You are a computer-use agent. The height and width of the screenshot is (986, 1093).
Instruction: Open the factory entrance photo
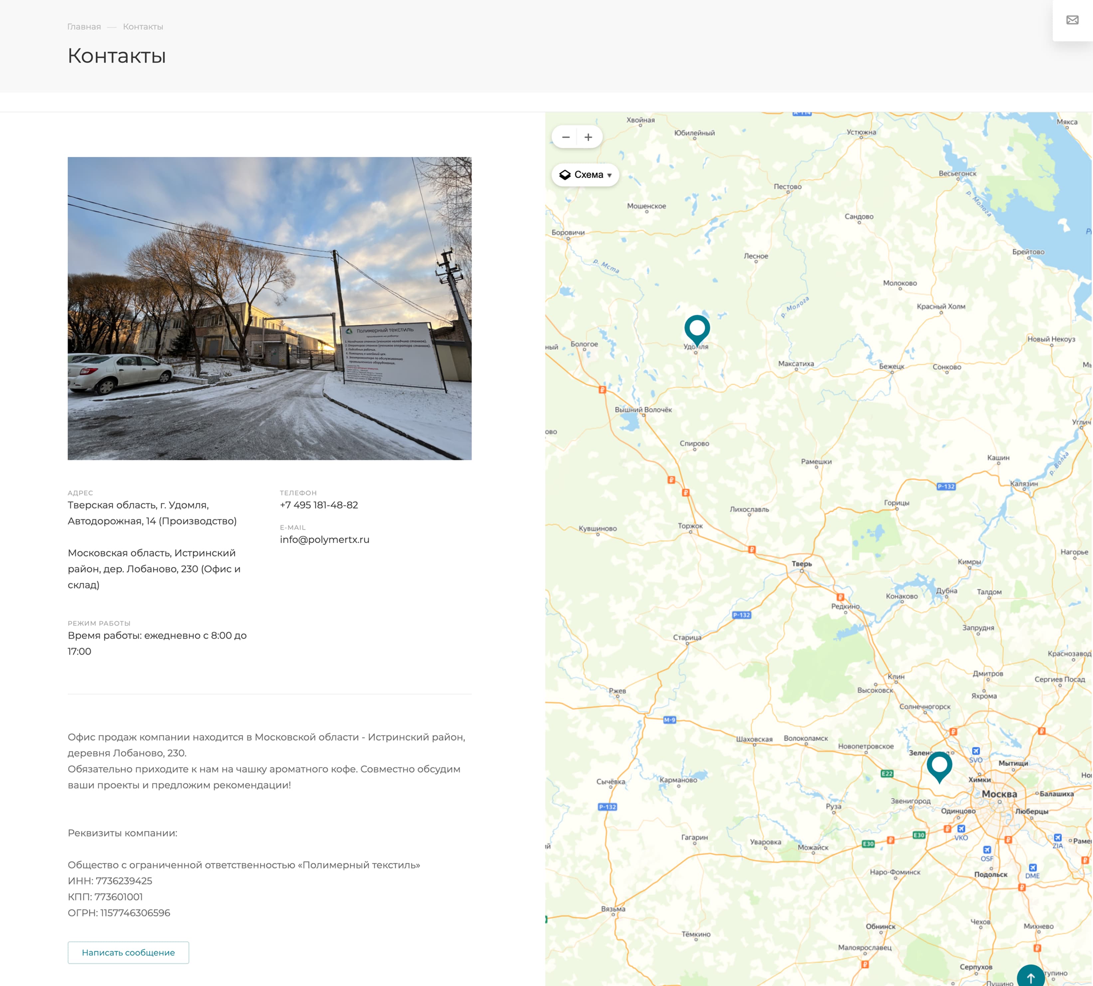(x=269, y=308)
